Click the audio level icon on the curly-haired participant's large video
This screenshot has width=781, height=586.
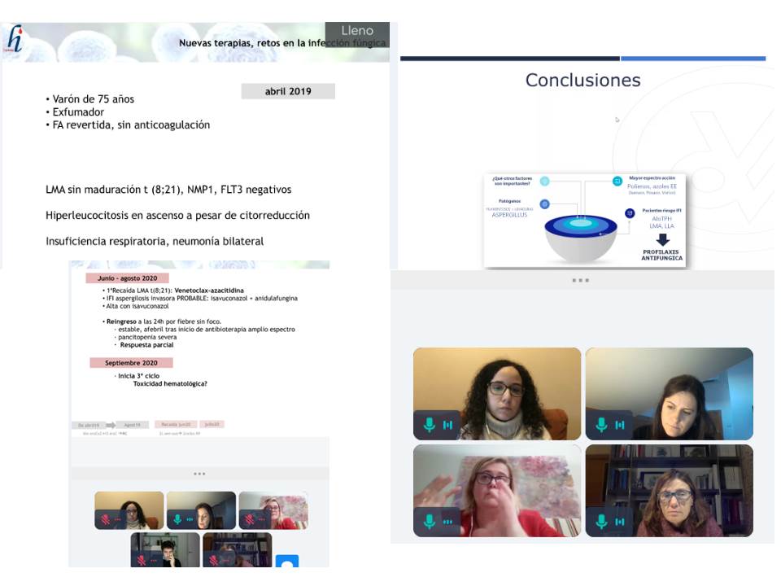pyautogui.click(x=447, y=425)
